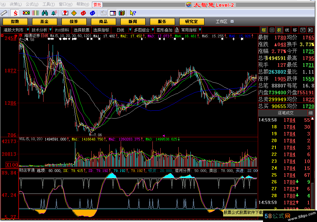The width and height of the screenshot is (317, 222).
Task: Switch to the 新闻 tab
Action: (x=133, y=22)
